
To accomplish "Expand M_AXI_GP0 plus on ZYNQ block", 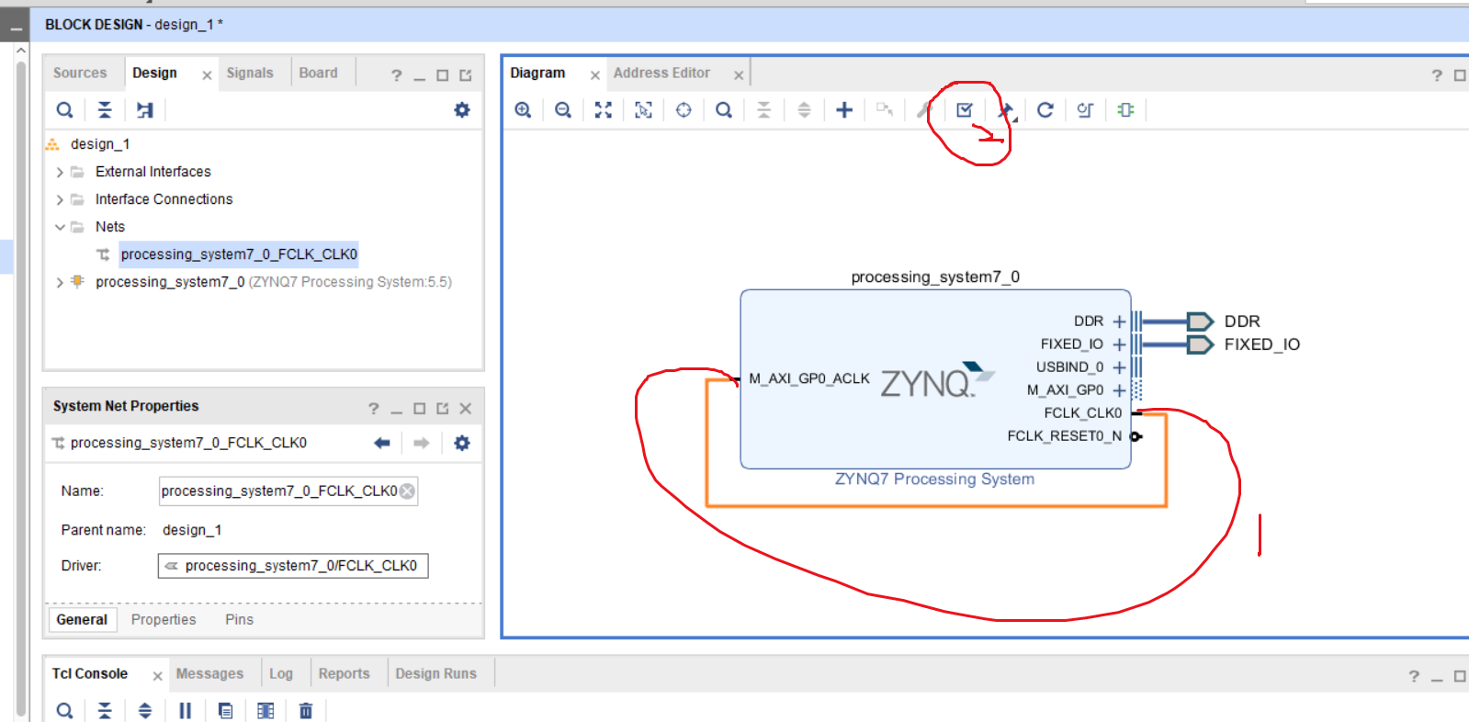I will [1119, 390].
